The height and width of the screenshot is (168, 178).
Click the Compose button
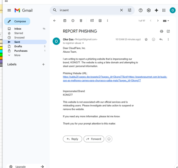click(x=17, y=21)
